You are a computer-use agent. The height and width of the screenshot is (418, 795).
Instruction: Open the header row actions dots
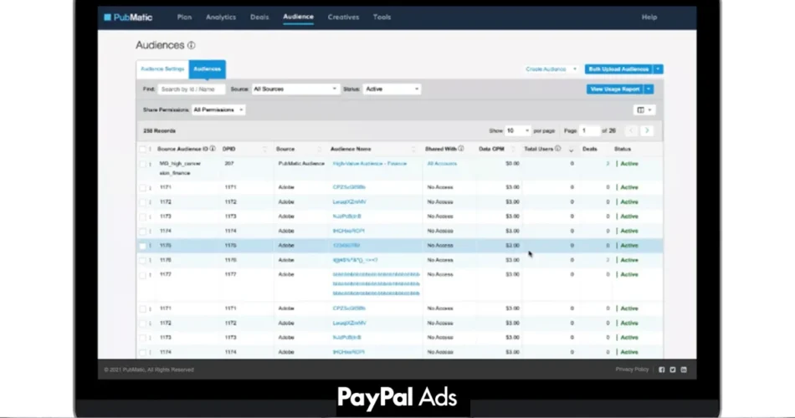(x=150, y=150)
